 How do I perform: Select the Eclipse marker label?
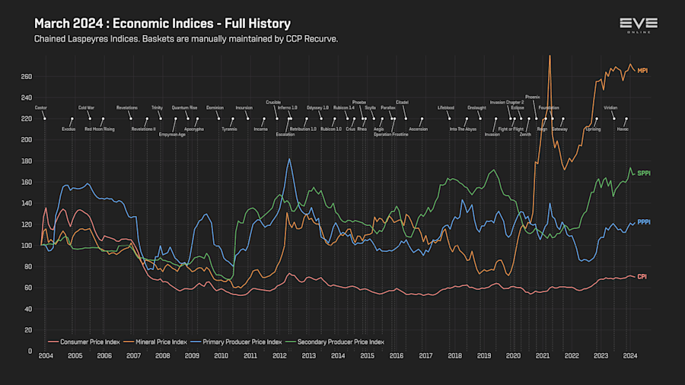[518, 108]
